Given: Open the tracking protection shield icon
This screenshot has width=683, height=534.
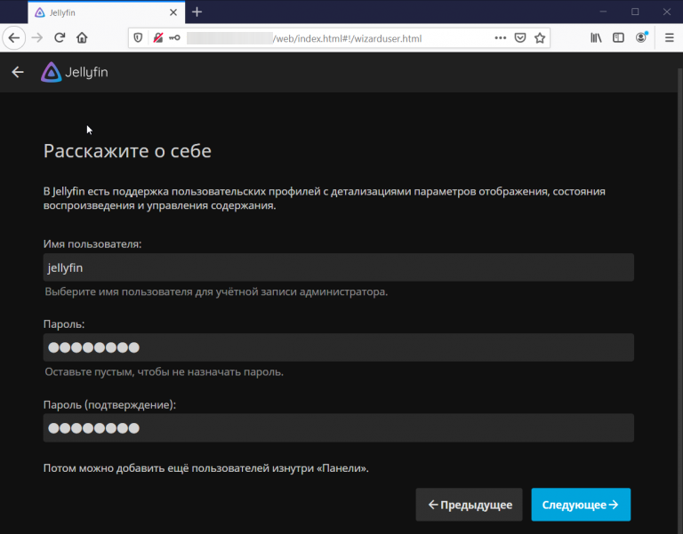Looking at the screenshot, I should (138, 38).
